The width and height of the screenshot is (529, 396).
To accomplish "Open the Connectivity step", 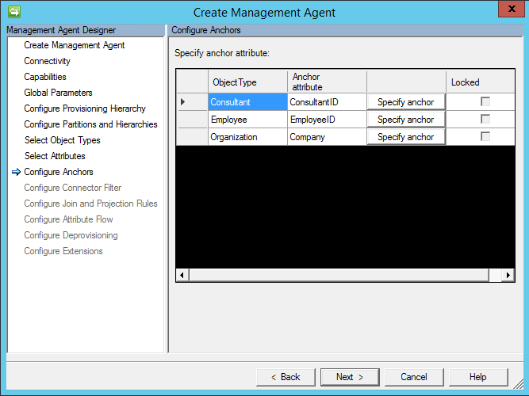I will pyautogui.click(x=48, y=61).
